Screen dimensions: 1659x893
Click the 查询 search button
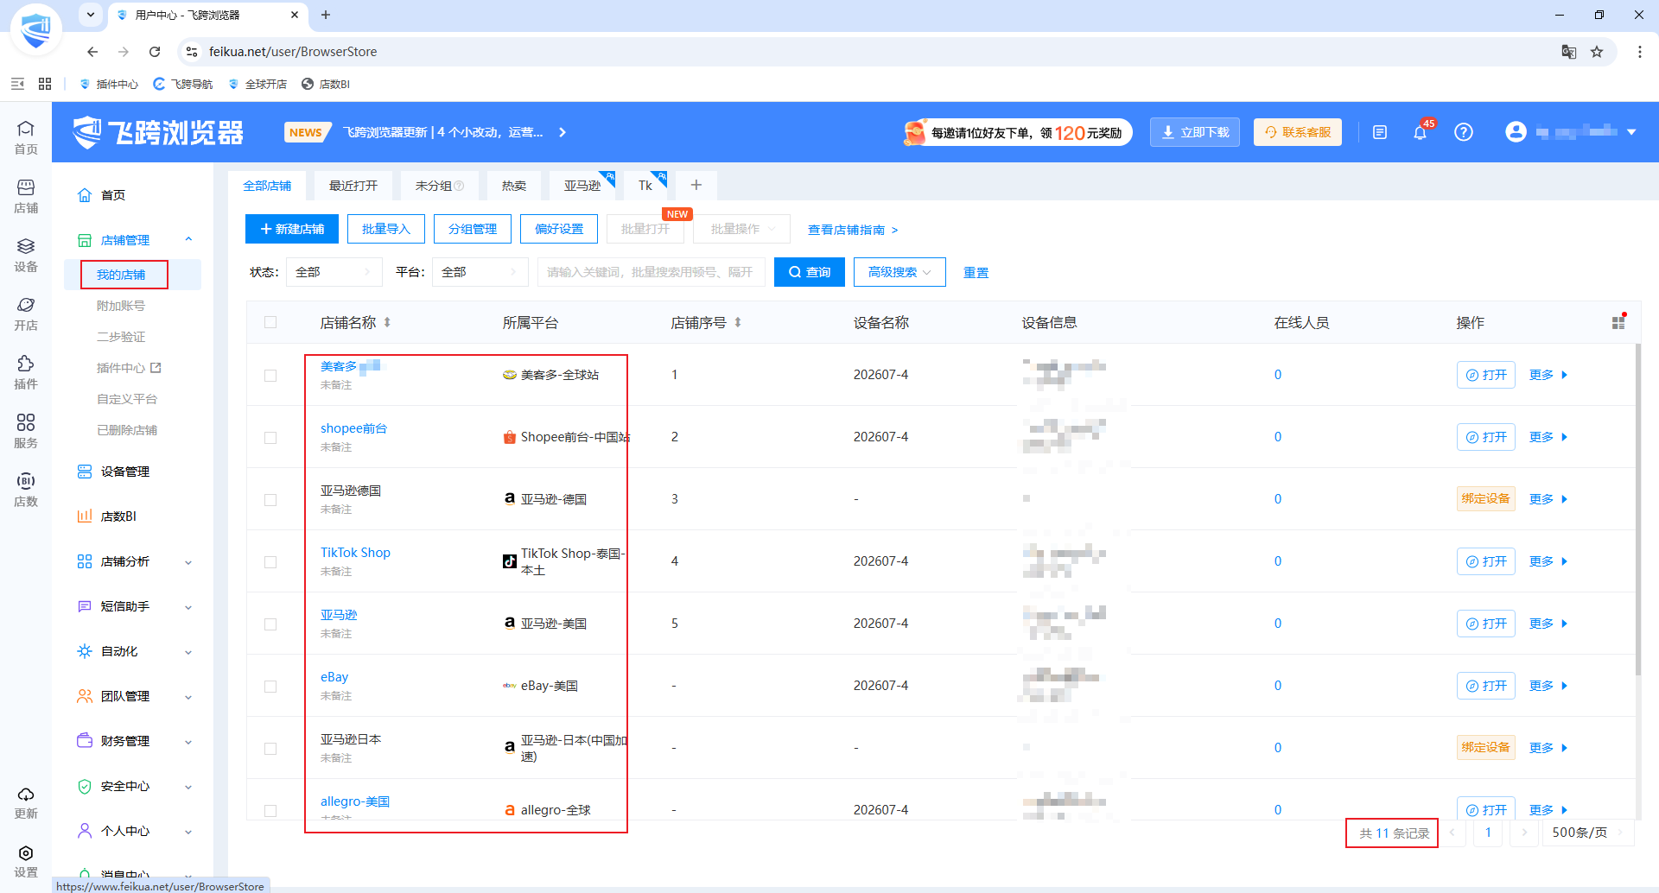tap(810, 272)
